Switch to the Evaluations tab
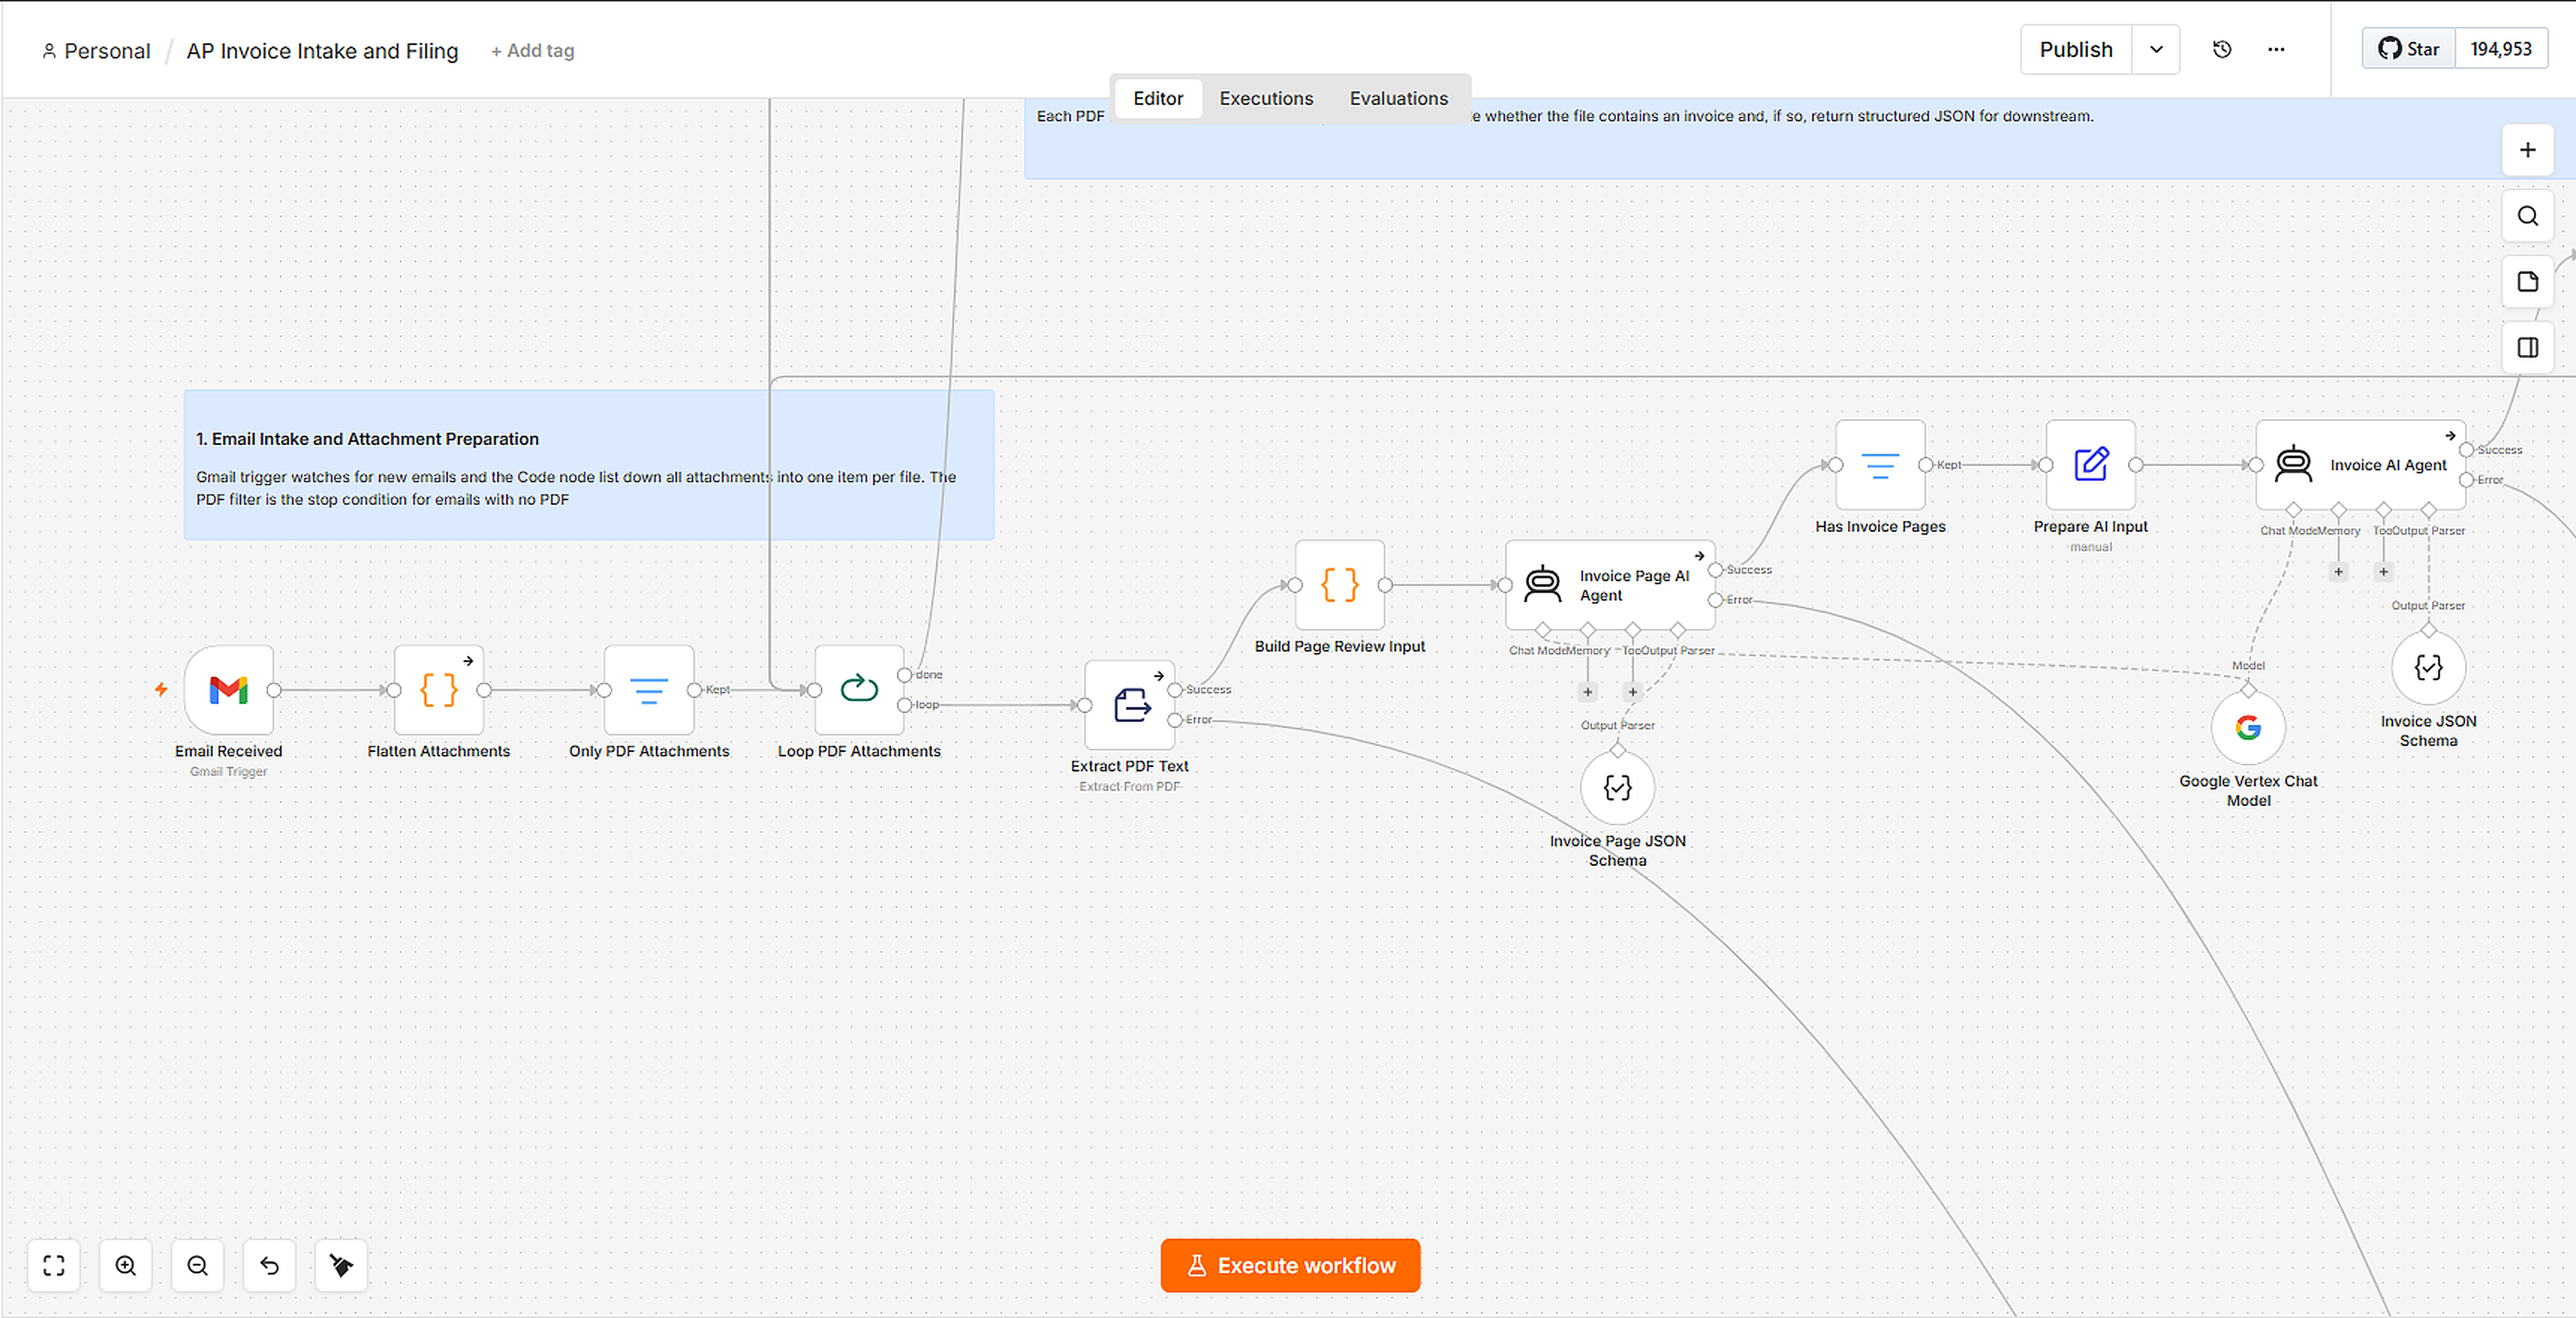Viewport: 2576px width, 1318px height. pyautogui.click(x=1398, y=98)
